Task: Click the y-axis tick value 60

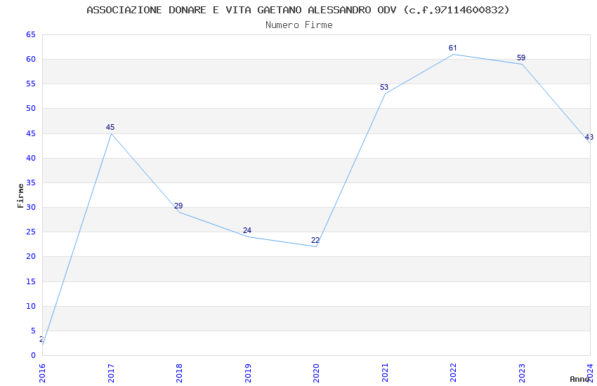Action: [31, 59]
